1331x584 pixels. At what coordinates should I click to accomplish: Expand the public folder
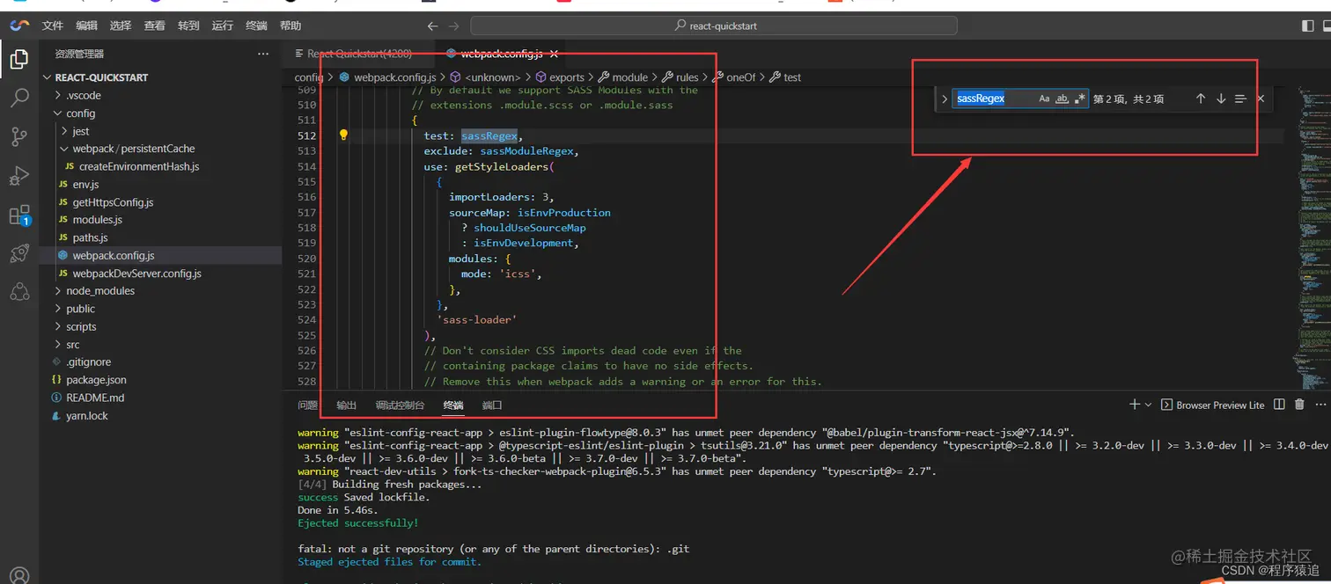point(58,309)
